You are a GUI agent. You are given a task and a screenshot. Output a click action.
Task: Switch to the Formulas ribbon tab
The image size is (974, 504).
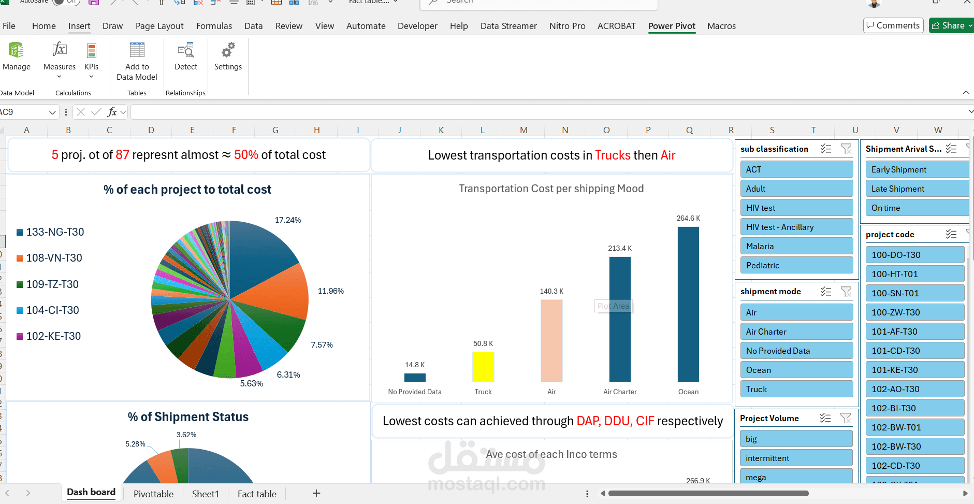tap(214, 26)
